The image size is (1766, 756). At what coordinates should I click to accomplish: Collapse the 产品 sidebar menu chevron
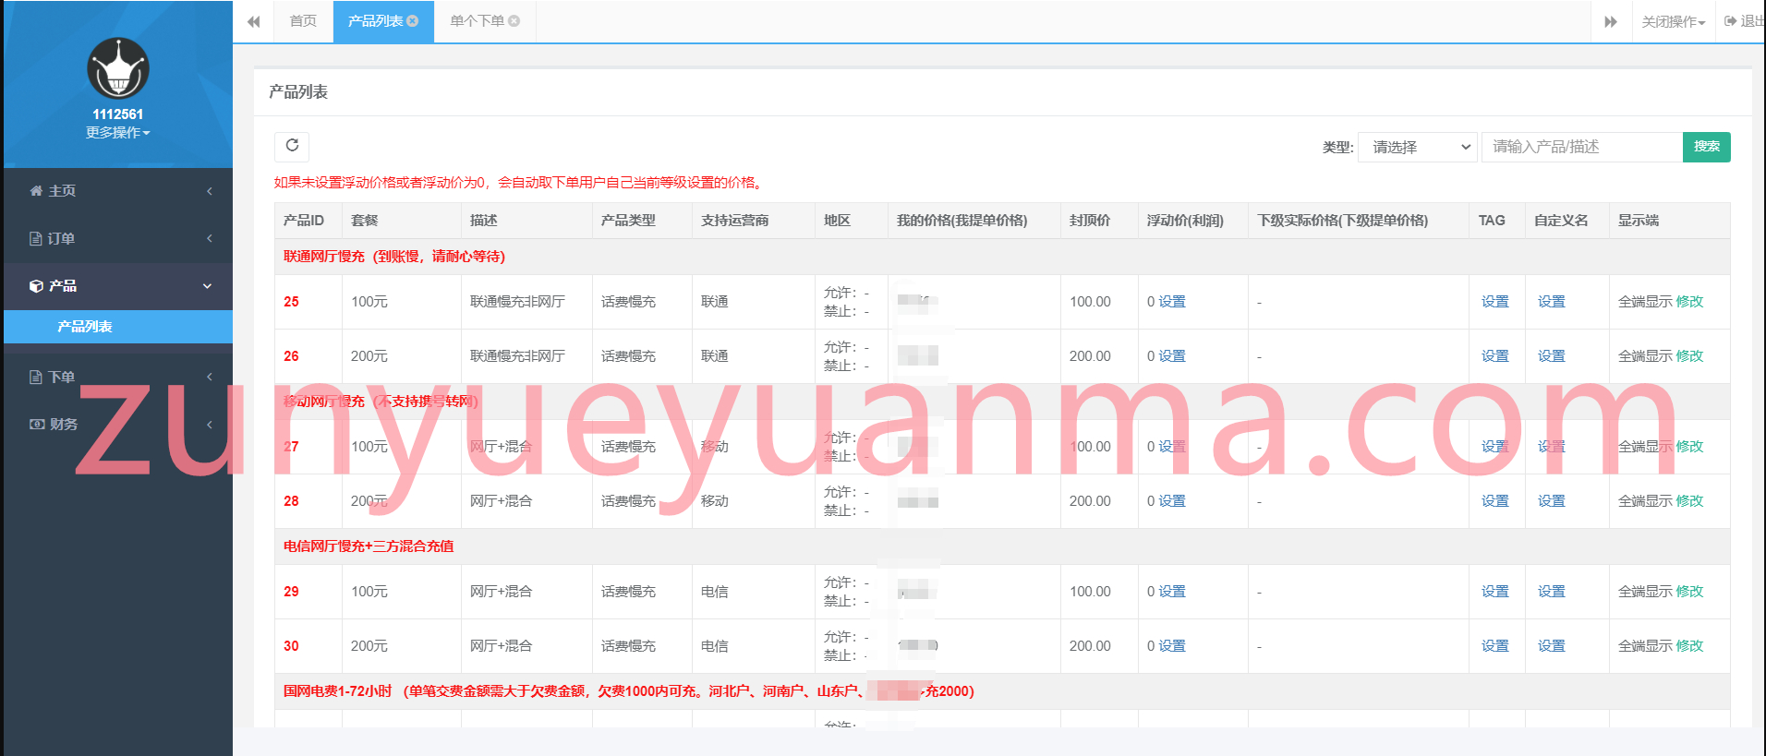click(208, 285)
